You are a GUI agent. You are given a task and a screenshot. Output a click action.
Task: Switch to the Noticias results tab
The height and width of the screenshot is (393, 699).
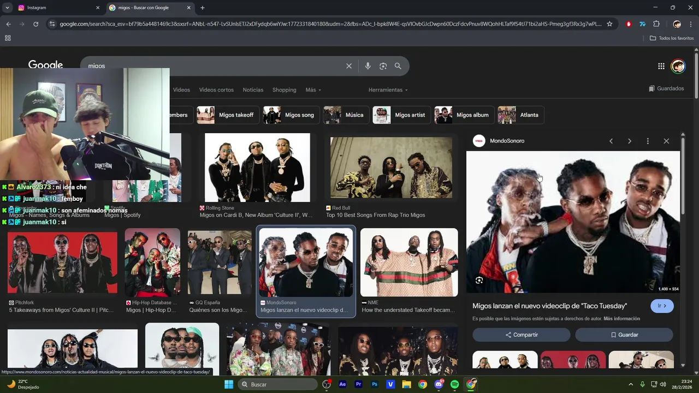(253, 90)
